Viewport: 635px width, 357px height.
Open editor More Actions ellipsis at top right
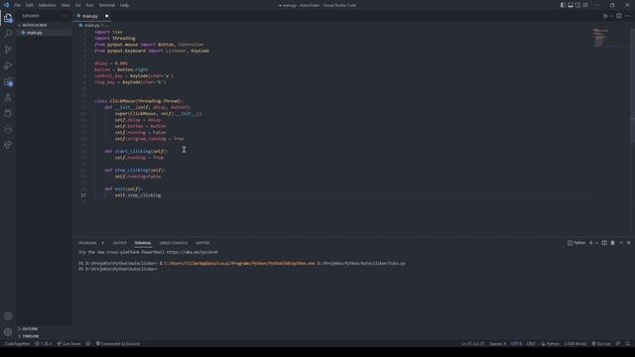[627, 16]
